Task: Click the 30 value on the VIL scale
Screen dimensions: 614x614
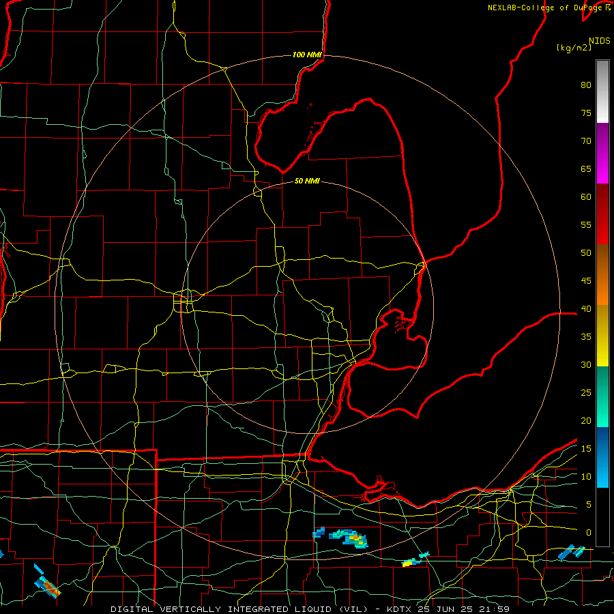Action: [x=586, y=364]
